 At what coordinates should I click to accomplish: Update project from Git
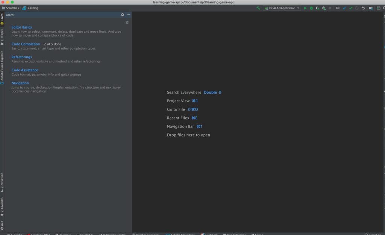[345, 8]
